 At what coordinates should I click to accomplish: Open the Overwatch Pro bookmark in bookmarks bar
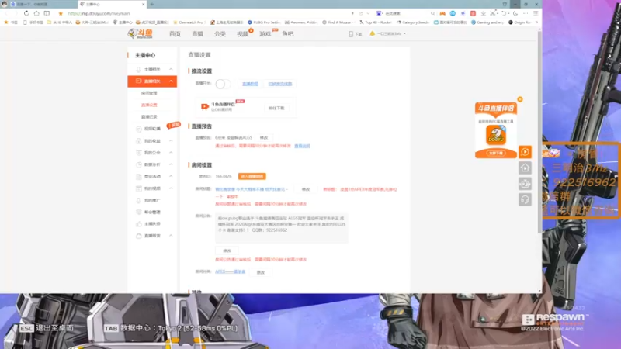click(x=189, y=22)
